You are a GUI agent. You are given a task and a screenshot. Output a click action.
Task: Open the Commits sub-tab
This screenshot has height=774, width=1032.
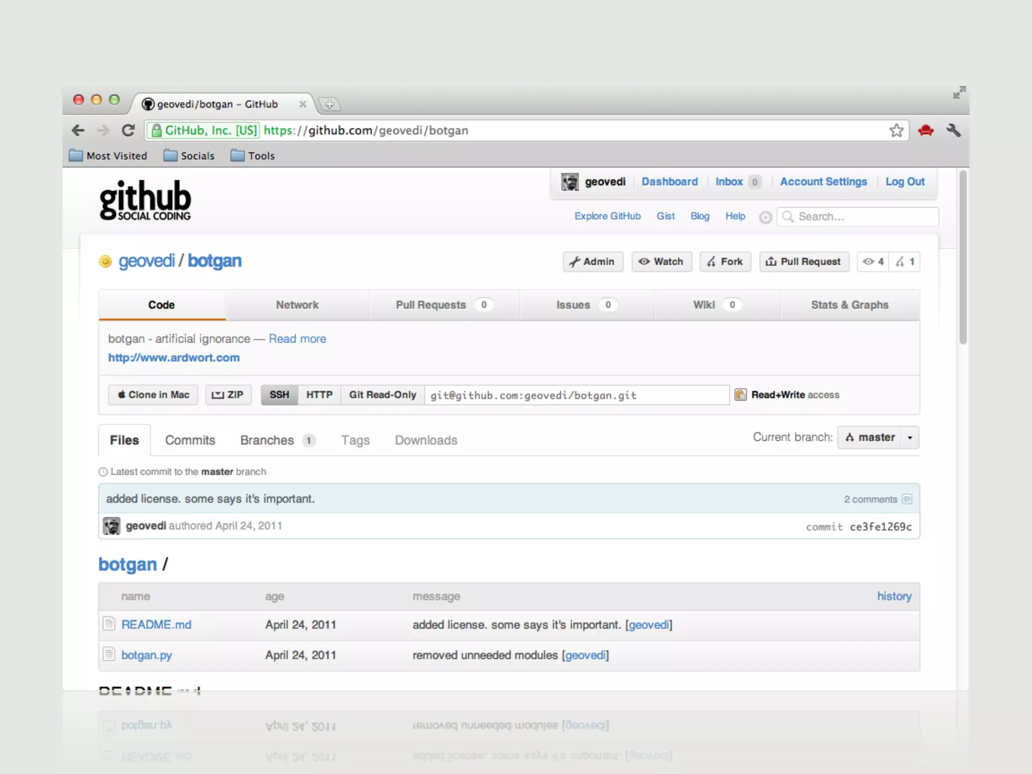190,440
